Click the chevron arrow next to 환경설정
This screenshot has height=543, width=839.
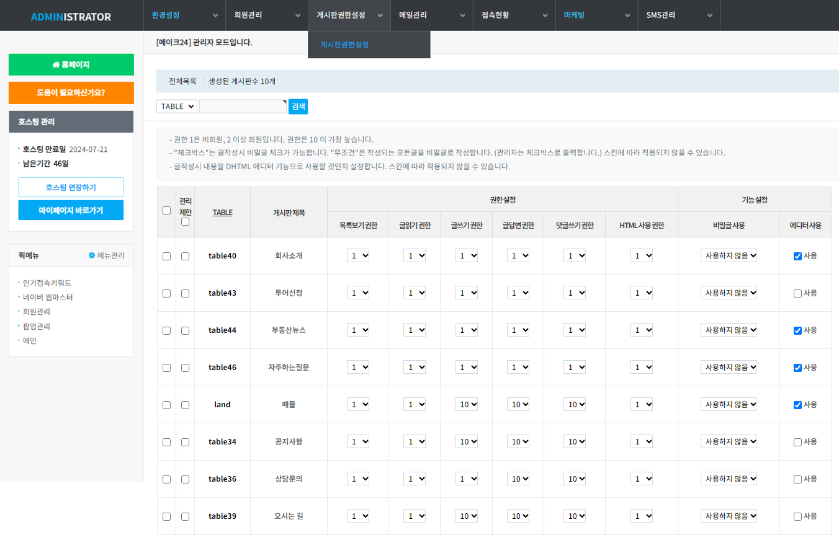pyautogui.click(x=215, y=15)
